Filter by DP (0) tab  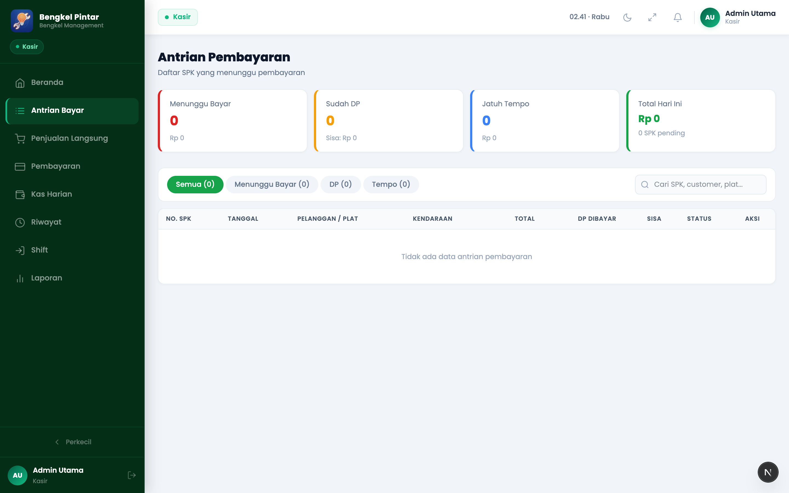[x=340, y=185]
